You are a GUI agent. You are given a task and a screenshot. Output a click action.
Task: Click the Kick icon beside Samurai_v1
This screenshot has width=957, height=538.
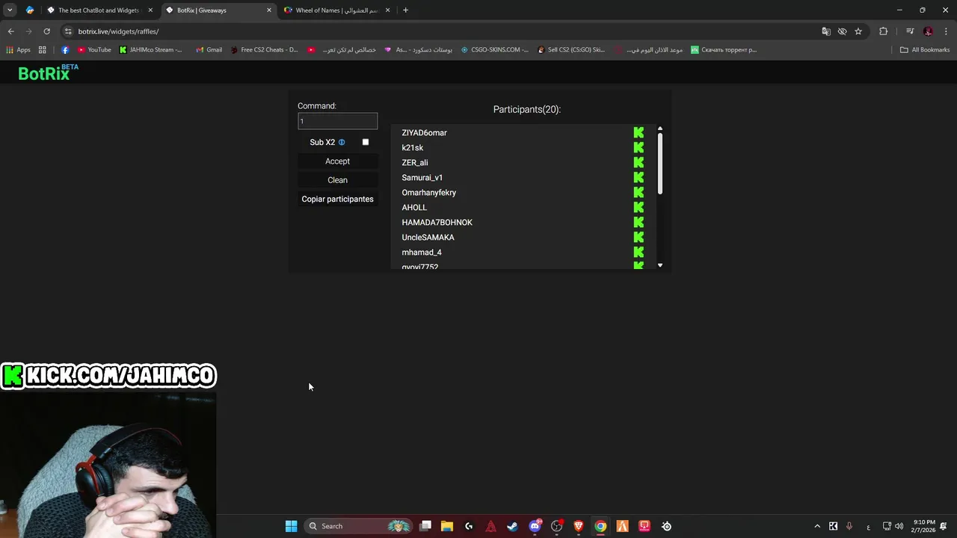[638, 177]
